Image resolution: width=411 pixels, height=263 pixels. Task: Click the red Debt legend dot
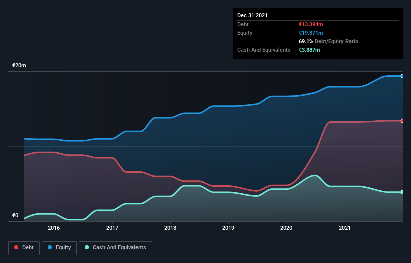(x=16, y=247)
